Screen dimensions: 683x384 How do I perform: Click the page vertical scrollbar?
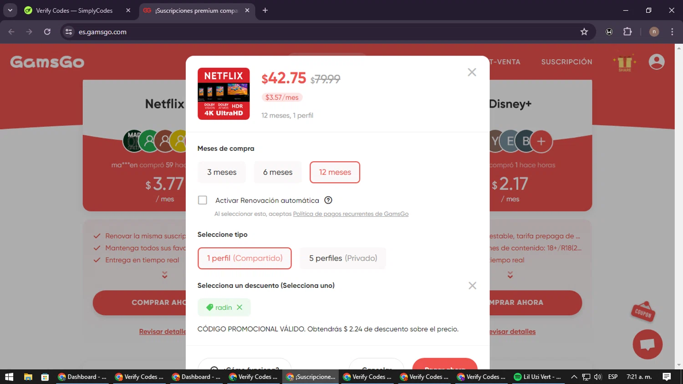click(x=679, y=206)
